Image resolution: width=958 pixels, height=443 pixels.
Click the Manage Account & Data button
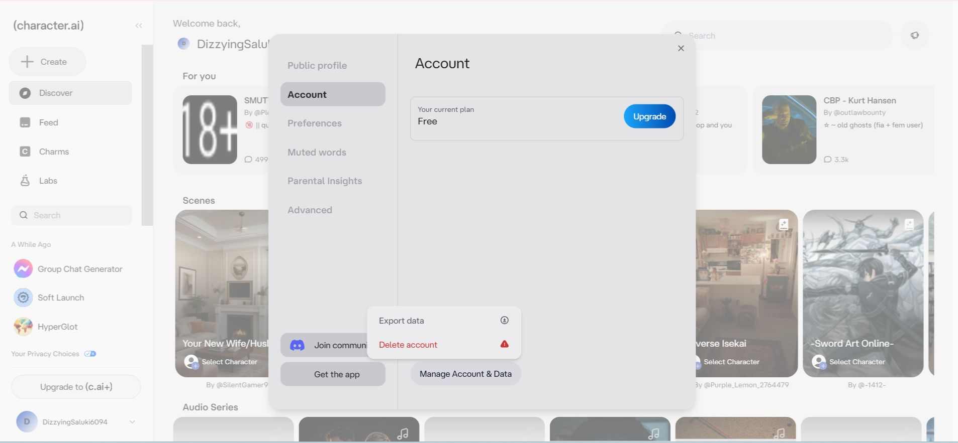[x=465, y=374]
